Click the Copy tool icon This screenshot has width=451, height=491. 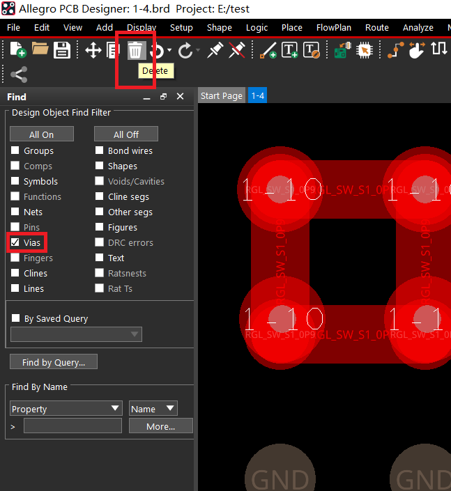(112, 50)
